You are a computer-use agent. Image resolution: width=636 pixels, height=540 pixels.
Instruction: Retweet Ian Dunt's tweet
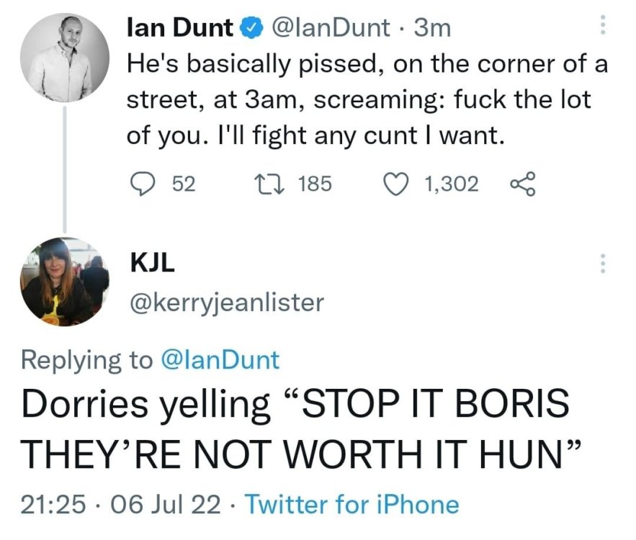click(275, 184)
